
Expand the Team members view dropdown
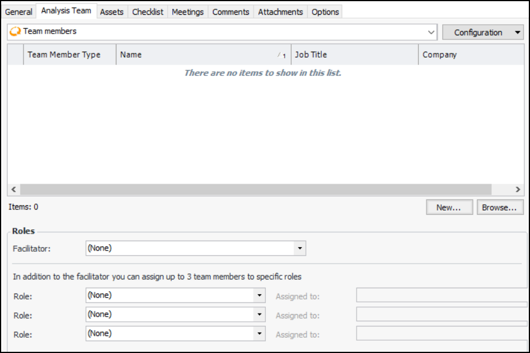point(431,32)
